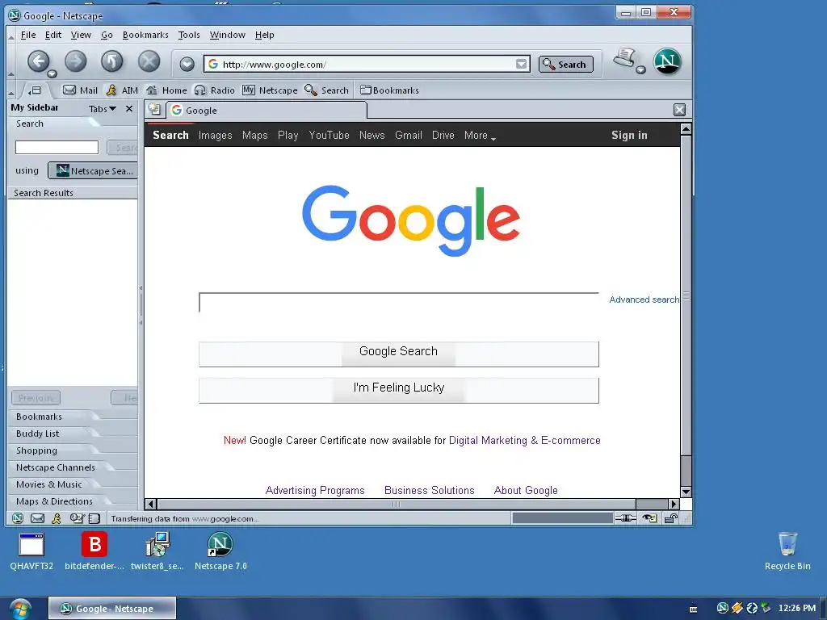Screen dimensions: 827x620
Task: Click the new tab icon left of Google tab
Action: [x=154, y=109]
